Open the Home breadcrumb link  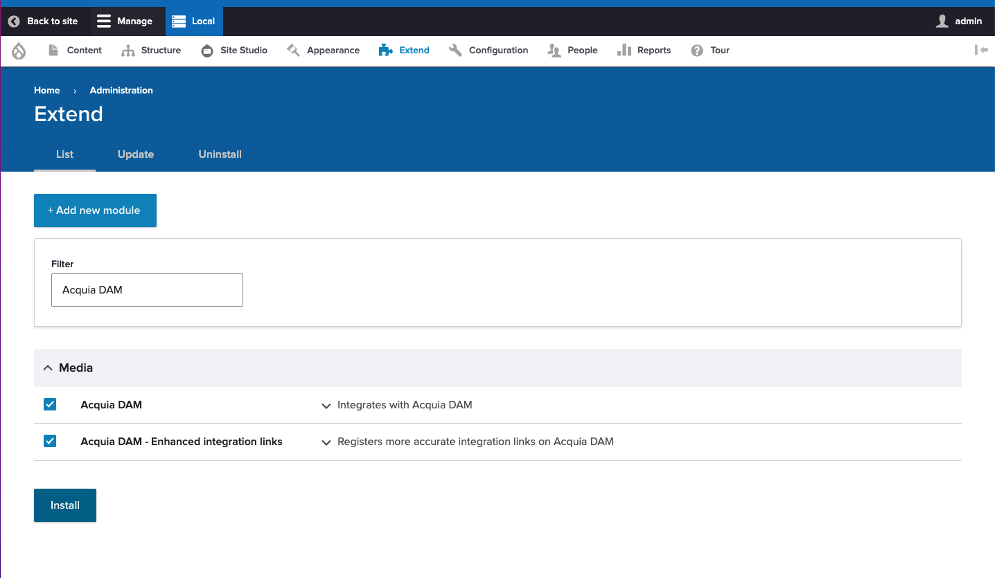(x=46, y=90)
